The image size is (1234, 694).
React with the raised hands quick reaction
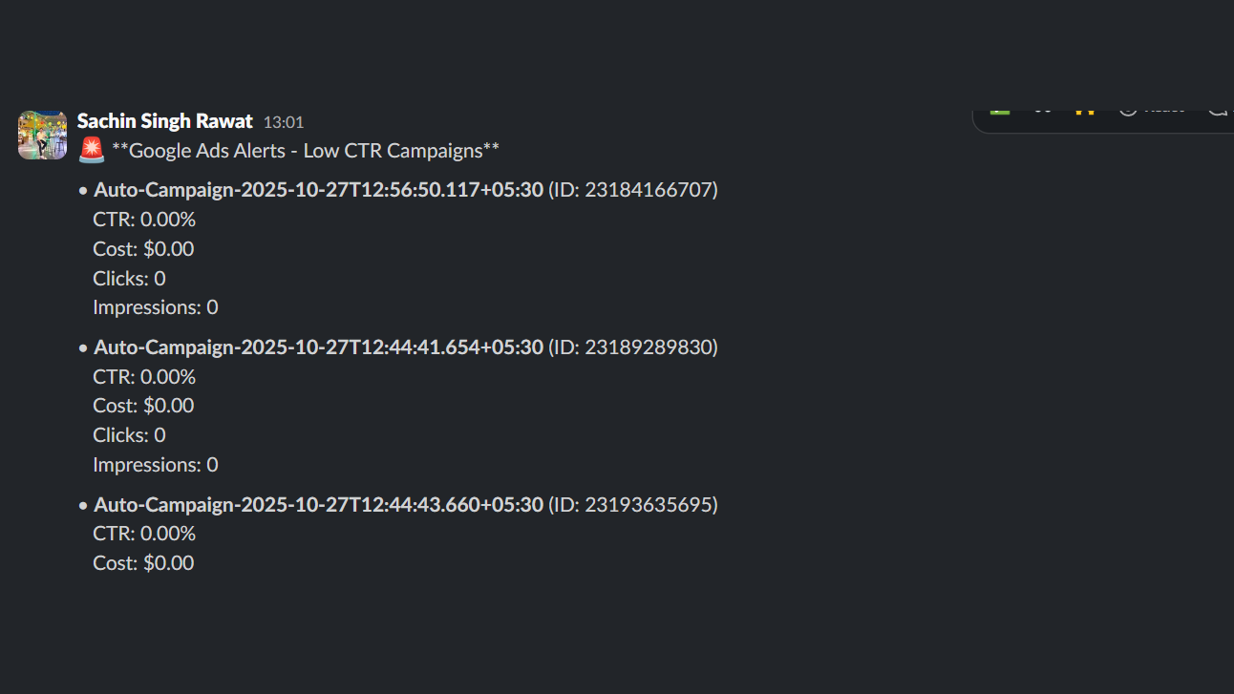1084,110
